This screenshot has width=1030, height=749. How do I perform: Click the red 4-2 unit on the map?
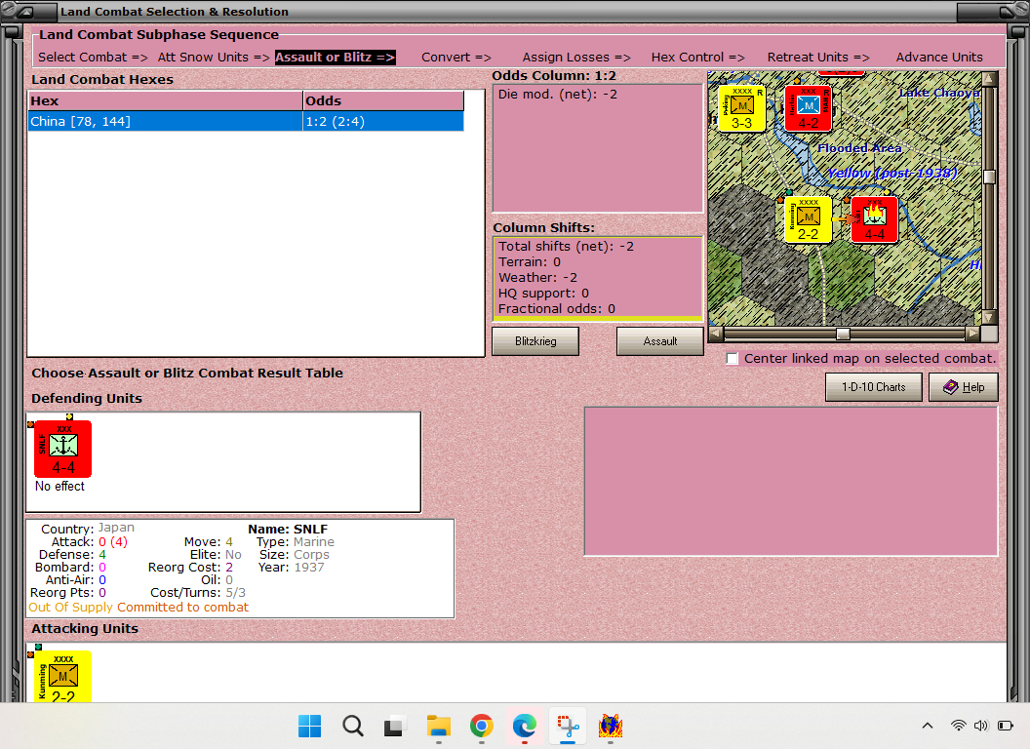point(808,108)
